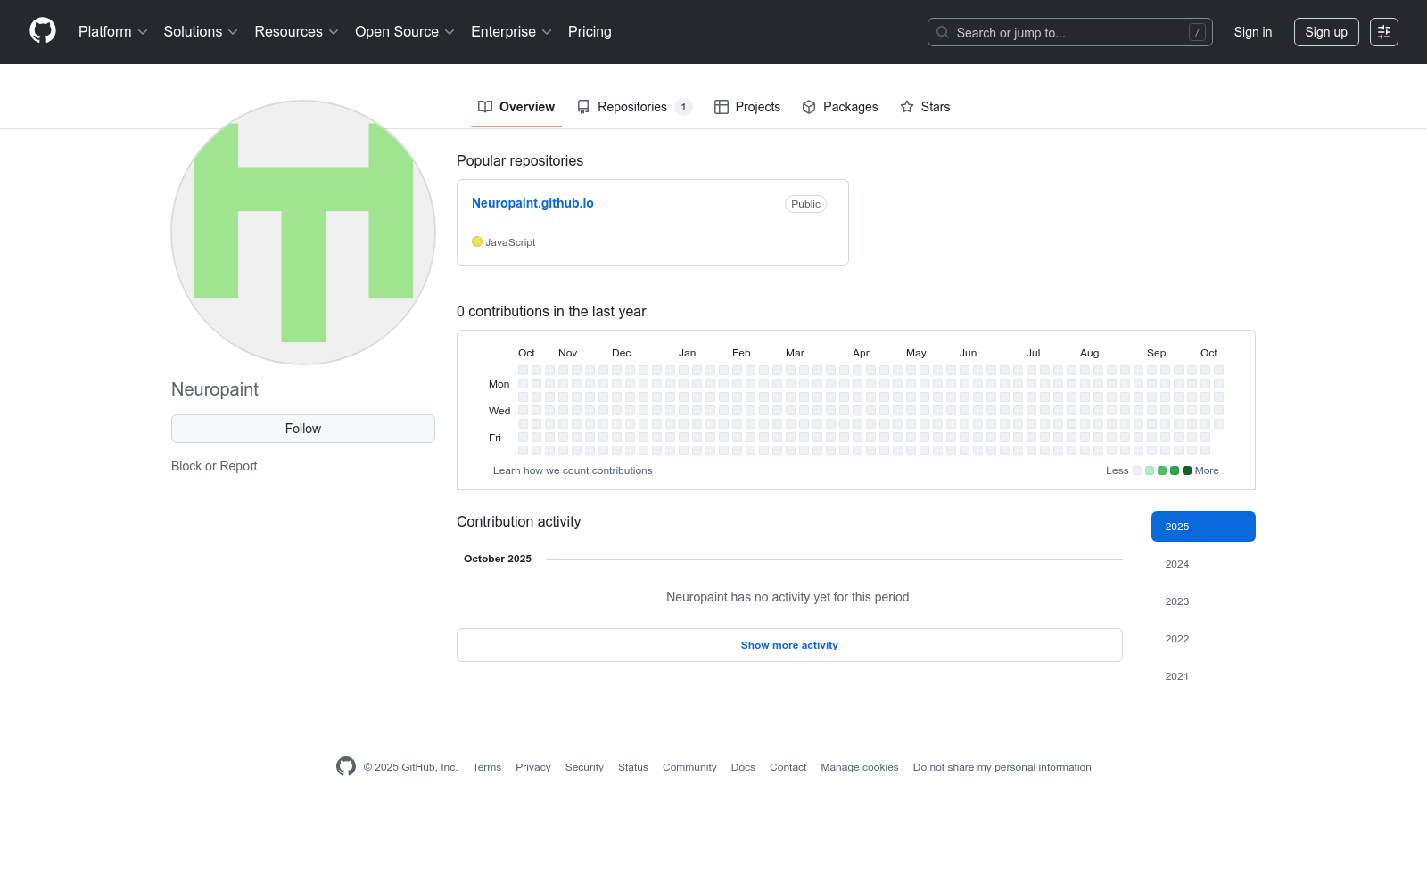Image resolution: width=1427 pixels, height=891 pixels.
Task: Click the 'Popular repositories' heading
Action: pos(520,160)
